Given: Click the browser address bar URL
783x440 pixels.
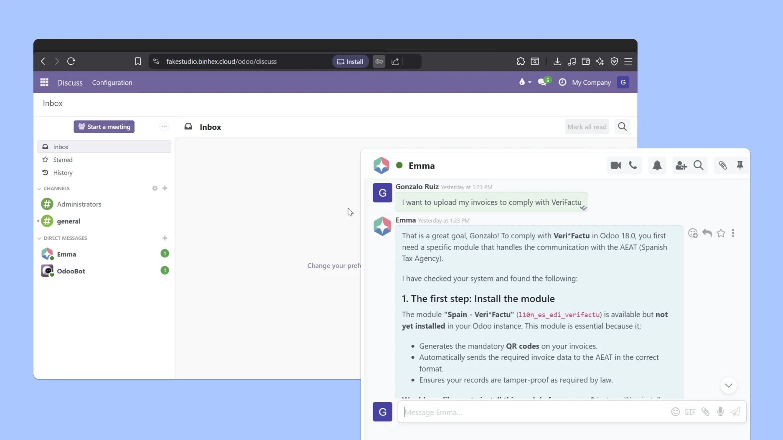Looking at the screenshot, I should [x=221, y=61].
